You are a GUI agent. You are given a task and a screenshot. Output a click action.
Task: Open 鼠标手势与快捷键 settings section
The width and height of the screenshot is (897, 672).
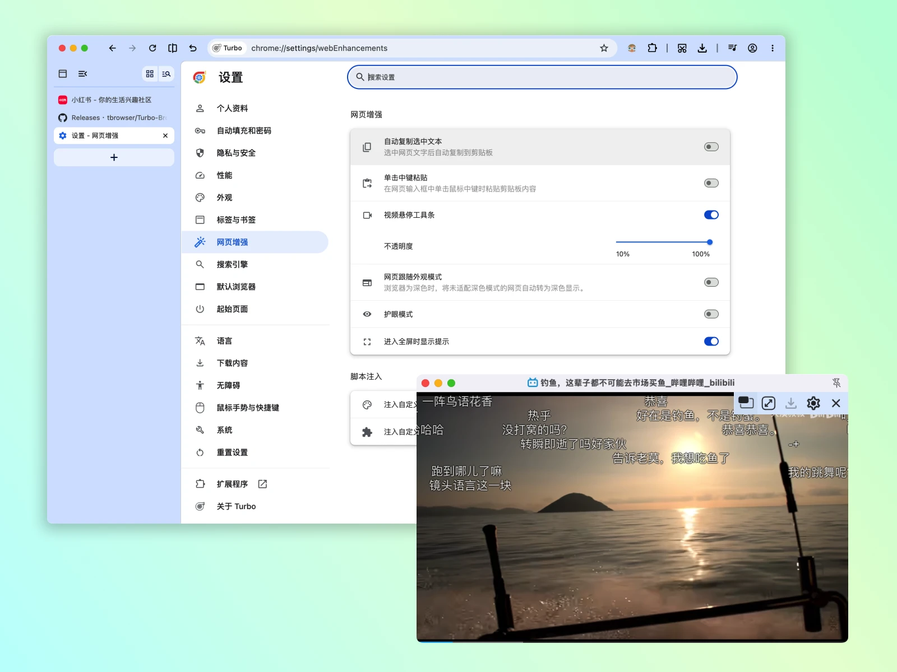pyautogui.click(x=255, y=408)
